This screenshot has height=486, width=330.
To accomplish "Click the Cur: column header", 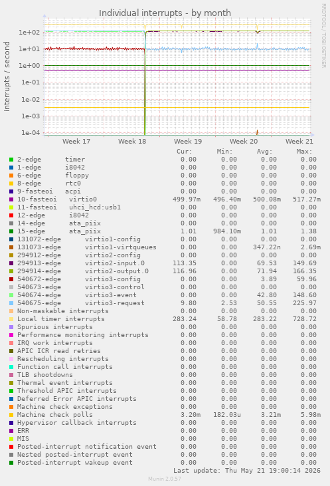I will [x=185, y=152].
